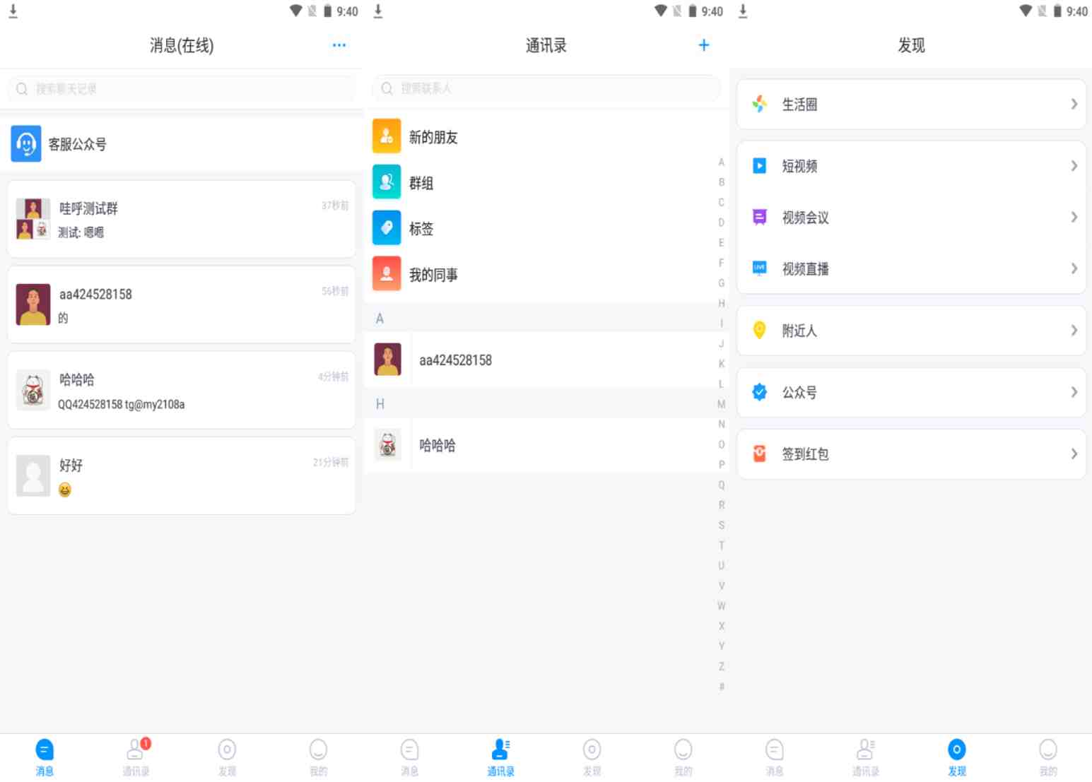Image resolution: width=1092 pixels, height=782 pixels.
Task: Switch to the 通讯录 tab
Action: [500, 756]
